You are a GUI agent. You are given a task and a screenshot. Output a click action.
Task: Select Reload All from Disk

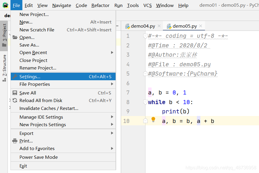(63, 100)
